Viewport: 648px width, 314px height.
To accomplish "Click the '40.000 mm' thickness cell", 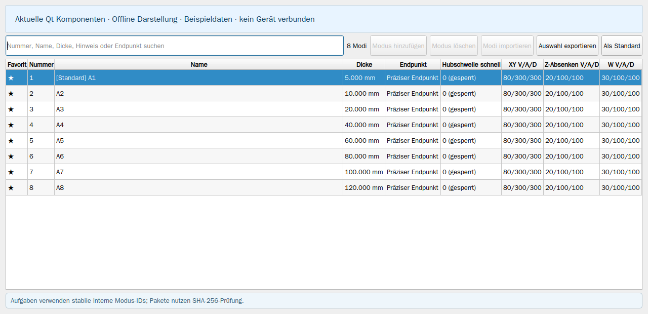I will (x=364, y=125).
